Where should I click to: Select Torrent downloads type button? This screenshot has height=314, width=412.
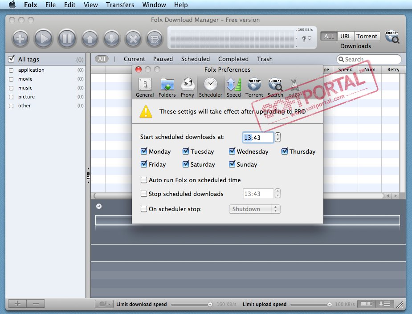coord(367,36)
